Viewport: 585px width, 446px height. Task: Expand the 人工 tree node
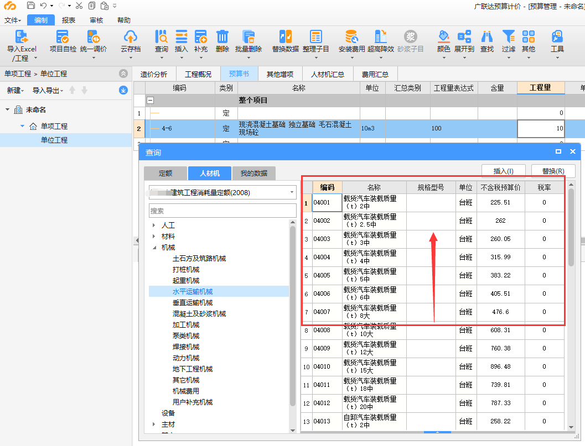click(154, 225)
